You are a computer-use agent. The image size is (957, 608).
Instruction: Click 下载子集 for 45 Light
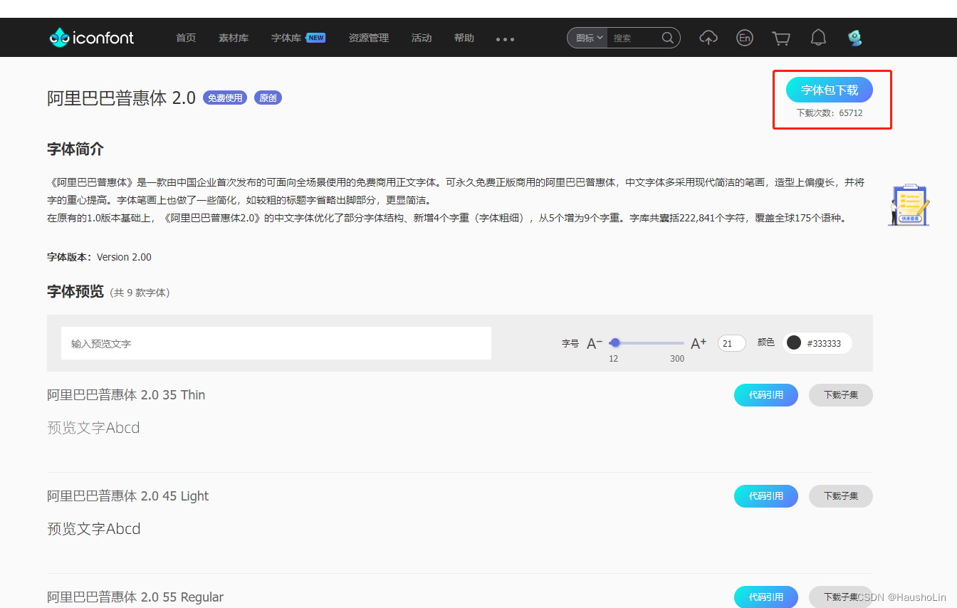point(841,496)
